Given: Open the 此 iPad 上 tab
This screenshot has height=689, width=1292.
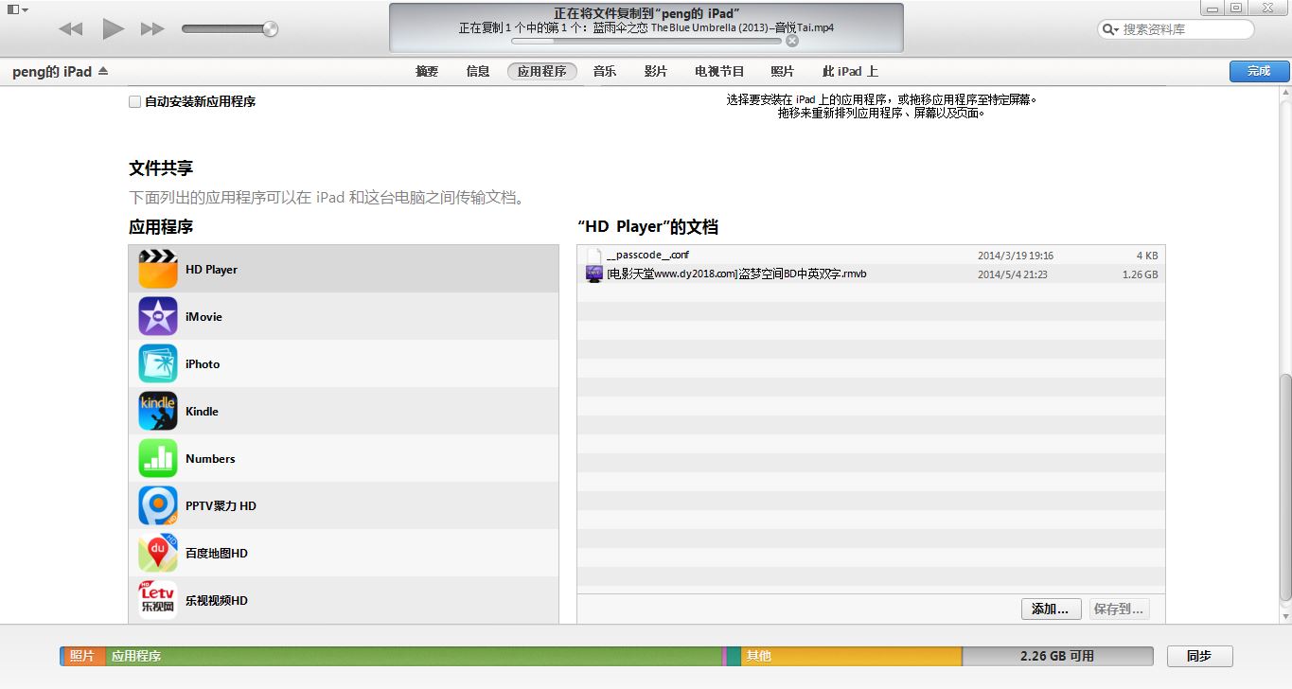Looking at the screenshot, I should coord(850,71).
